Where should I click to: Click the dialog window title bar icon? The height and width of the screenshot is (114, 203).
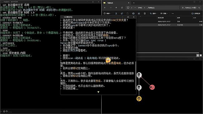coord(62,17)
